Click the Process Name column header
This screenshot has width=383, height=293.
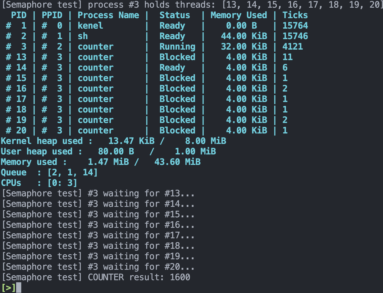point(108,15)
